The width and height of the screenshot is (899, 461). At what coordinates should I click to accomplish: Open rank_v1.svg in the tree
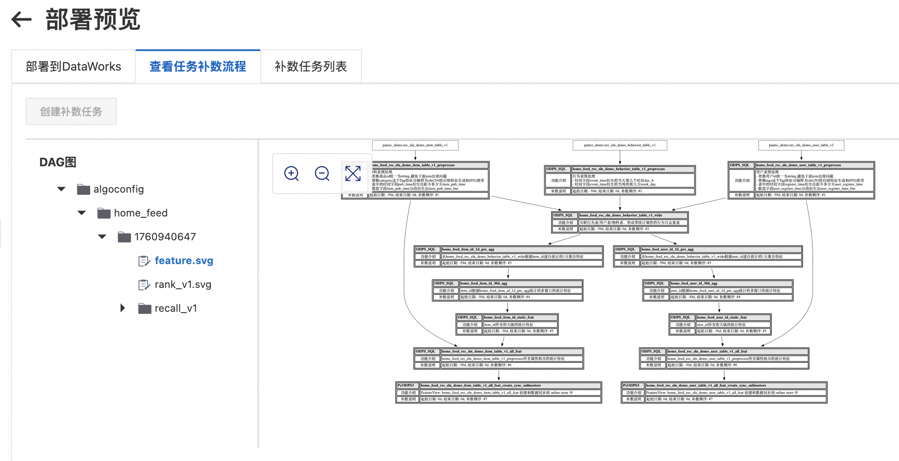(183, 285)
